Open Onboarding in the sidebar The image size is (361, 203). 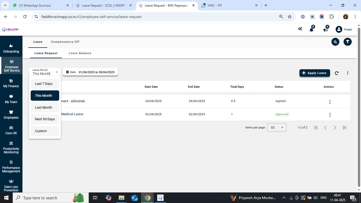click(11, 49)
